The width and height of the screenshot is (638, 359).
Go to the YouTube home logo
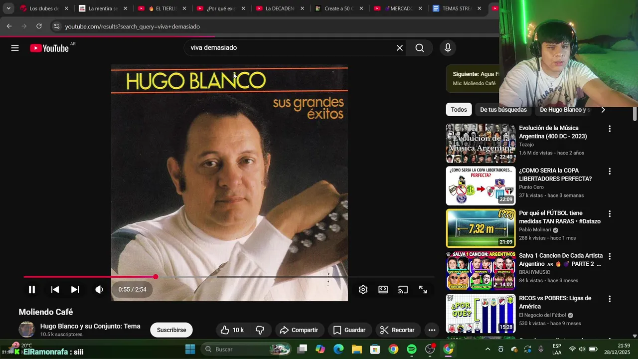49,48
